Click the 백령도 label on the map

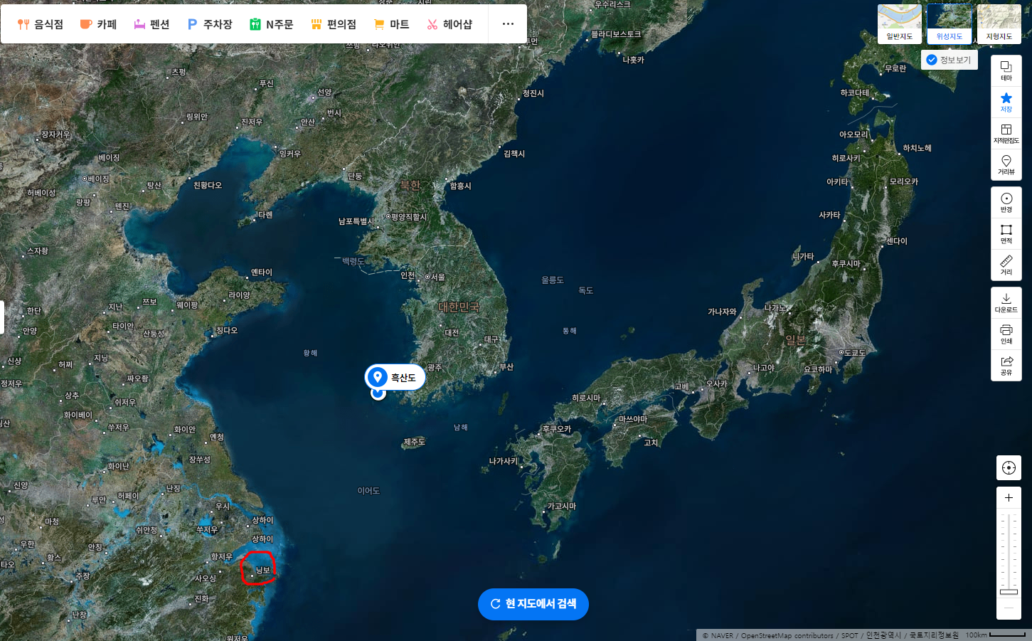353,262
